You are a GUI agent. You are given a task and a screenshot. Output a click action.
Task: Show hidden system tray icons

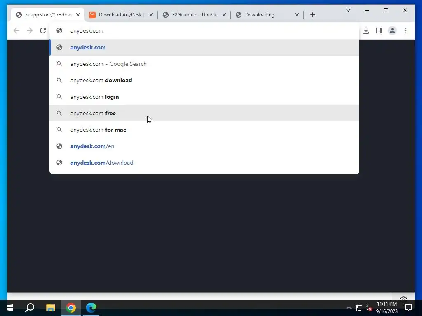pyautogui.click(x=349, y=308)
